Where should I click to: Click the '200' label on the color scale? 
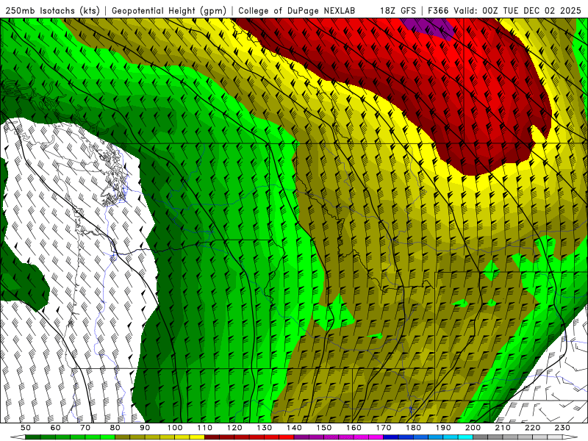pos(473,428)
